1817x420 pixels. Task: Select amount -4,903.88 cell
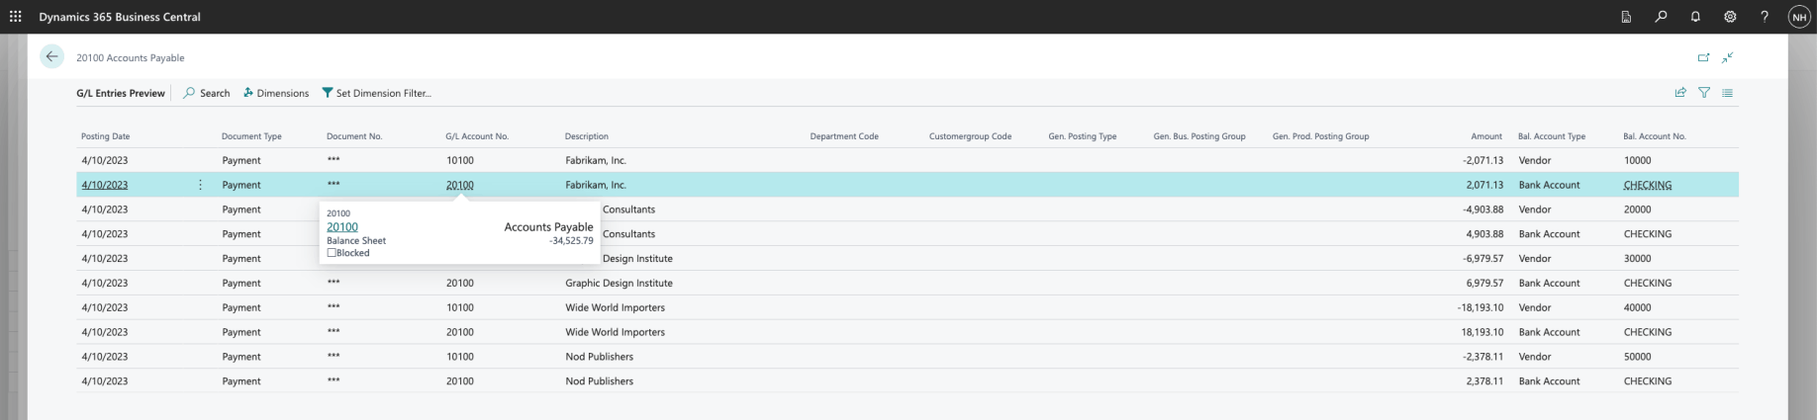click(x=1482, y=210)
